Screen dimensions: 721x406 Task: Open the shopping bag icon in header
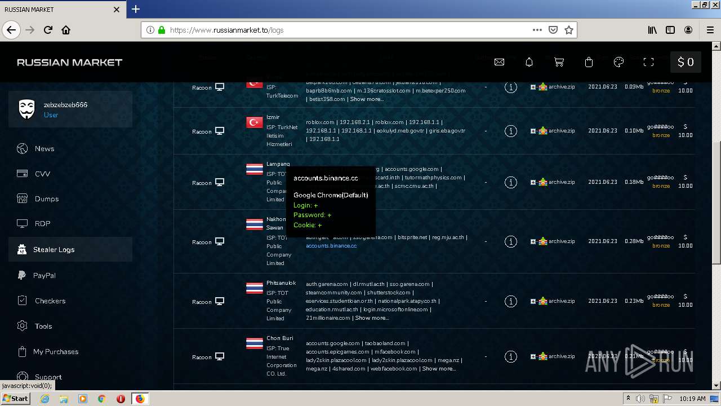[589, 62]
